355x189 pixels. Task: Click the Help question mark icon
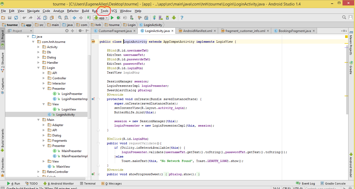[x=182, y=18]
